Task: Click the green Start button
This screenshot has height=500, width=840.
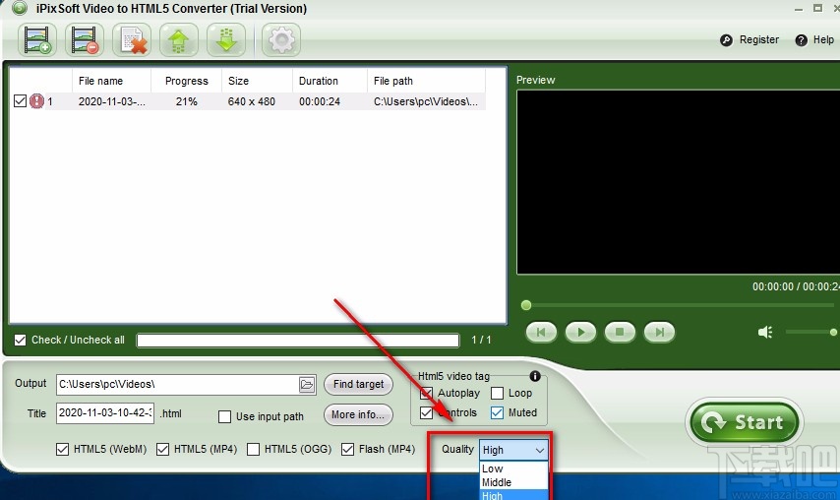Action: tap(745, 422)
